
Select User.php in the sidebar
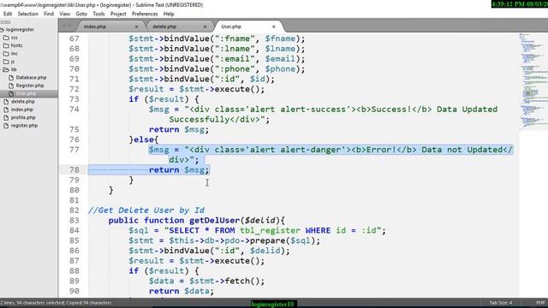point(26,93)
